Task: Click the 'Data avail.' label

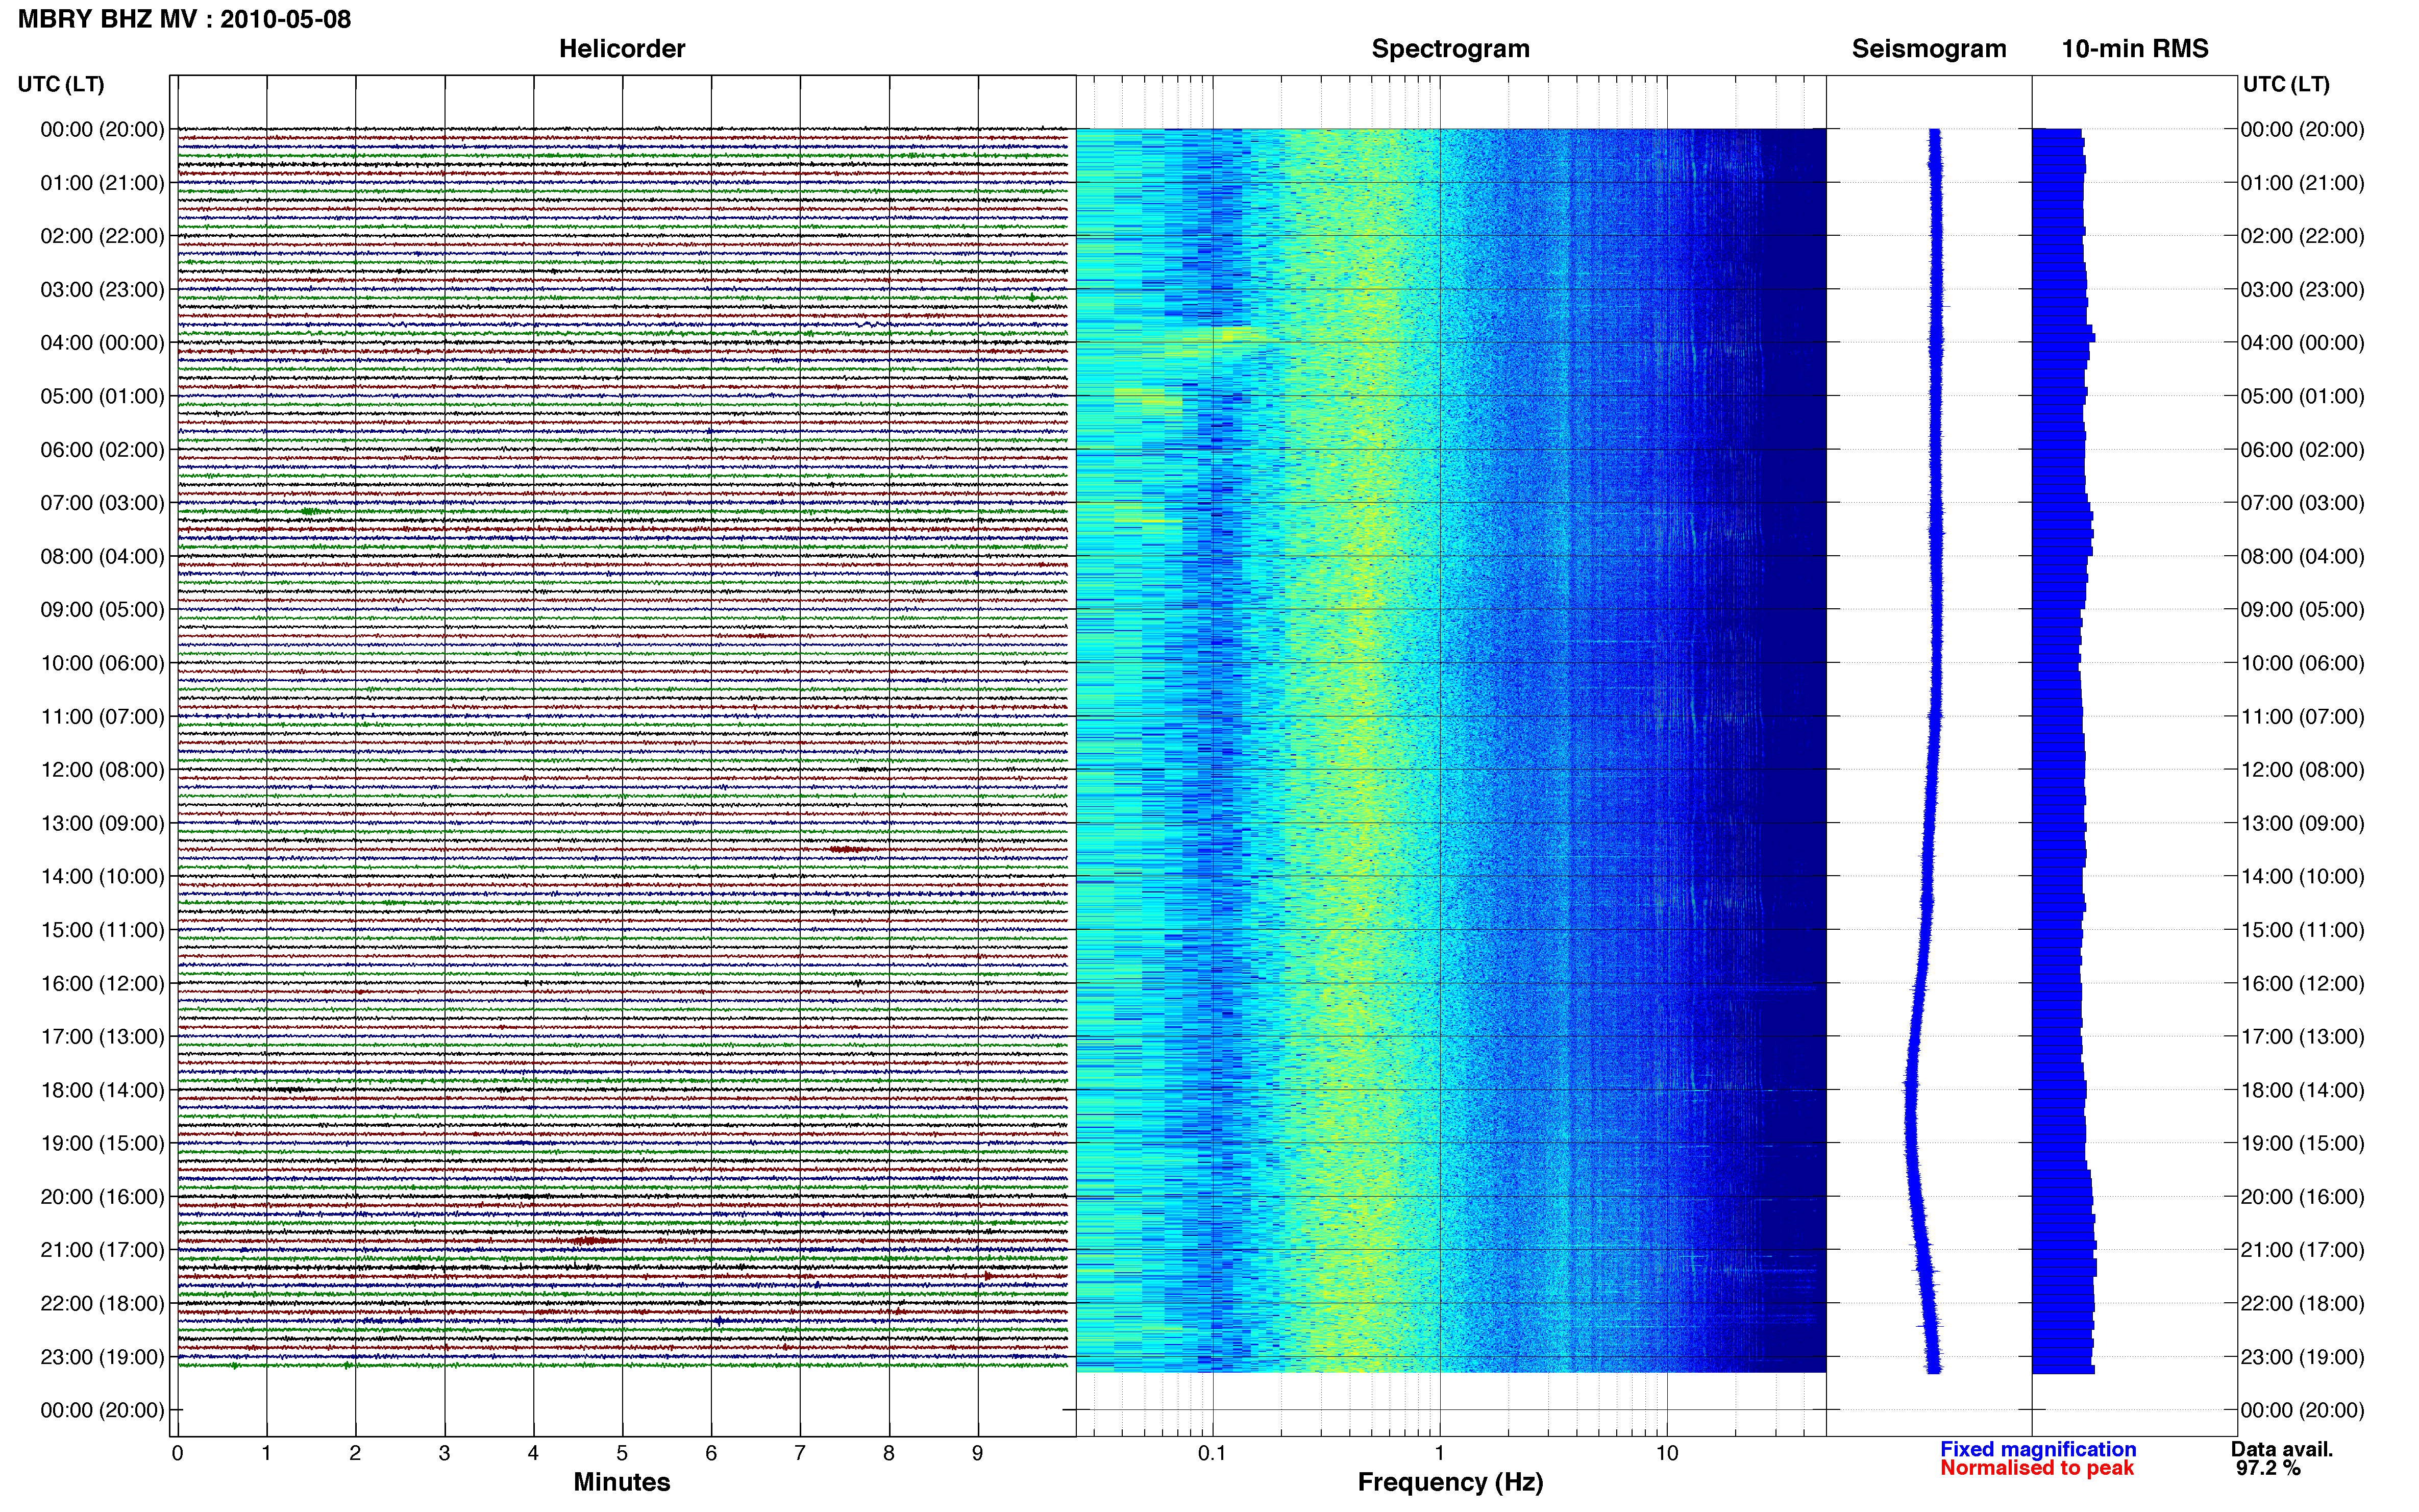Action: 2282,1449
